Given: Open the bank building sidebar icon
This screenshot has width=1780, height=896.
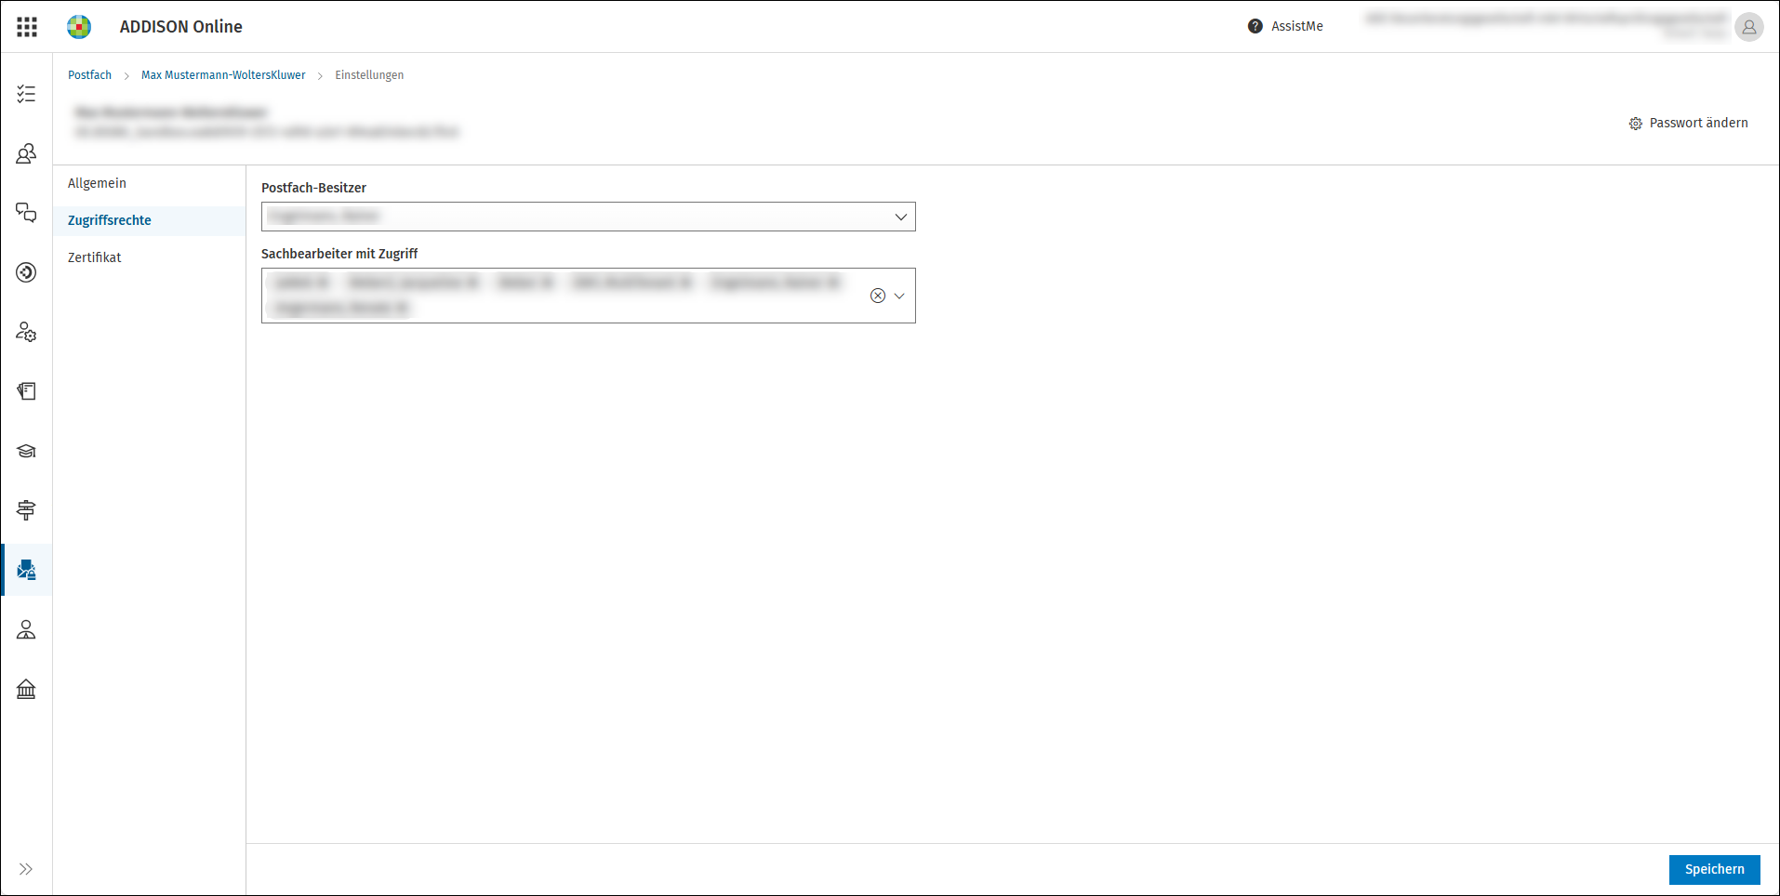Looking at the screenshot, I should 26,689.
